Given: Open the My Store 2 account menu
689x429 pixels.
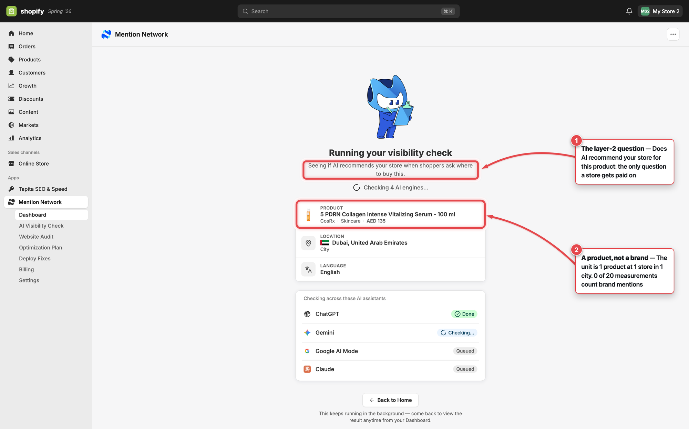Looking at the screenshot, I should [x=660, y=11].
